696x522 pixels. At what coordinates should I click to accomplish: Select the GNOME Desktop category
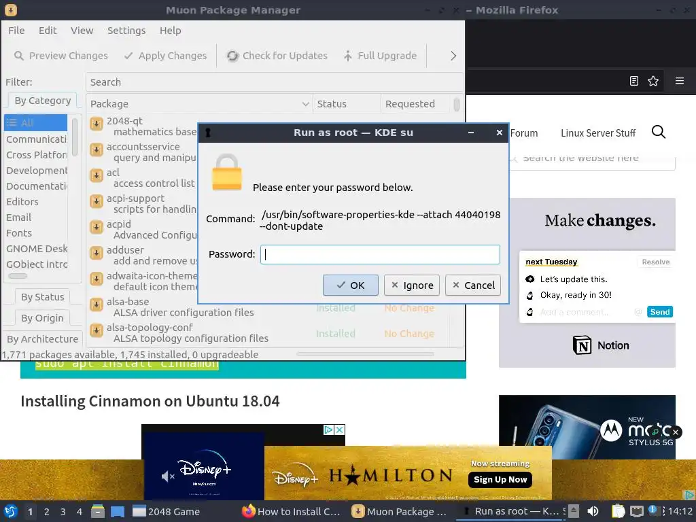pos(36,249)
